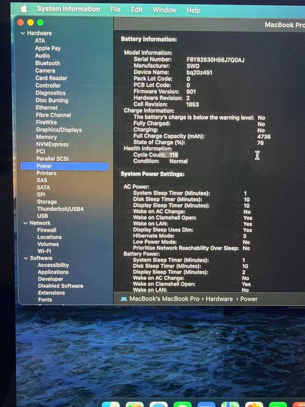The width and height of the screenshot is (305, 407).
Task: Select Thunderbolt/USB4 in the sidebar
Action: point(60,209)
